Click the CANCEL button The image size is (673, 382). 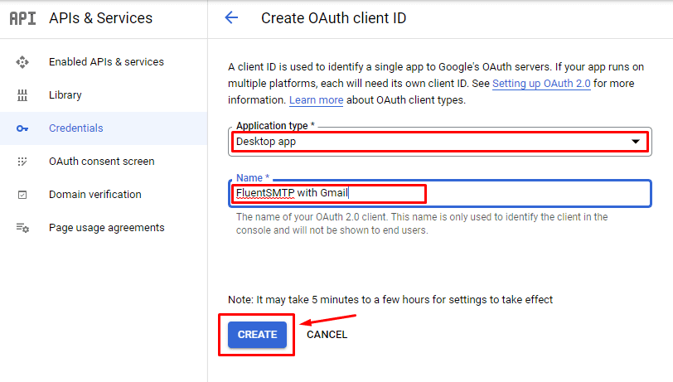pos(327,335)
